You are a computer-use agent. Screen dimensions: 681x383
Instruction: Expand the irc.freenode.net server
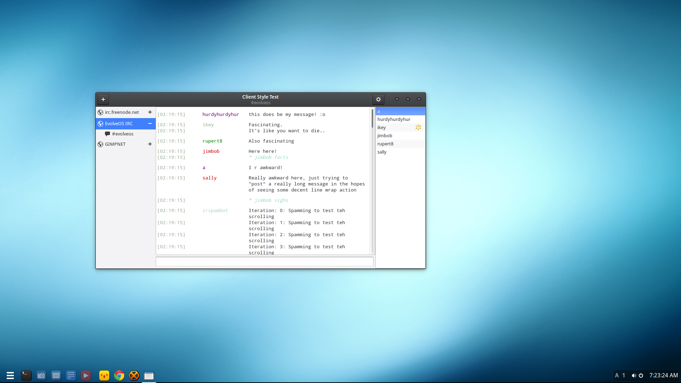click(150, 112)
